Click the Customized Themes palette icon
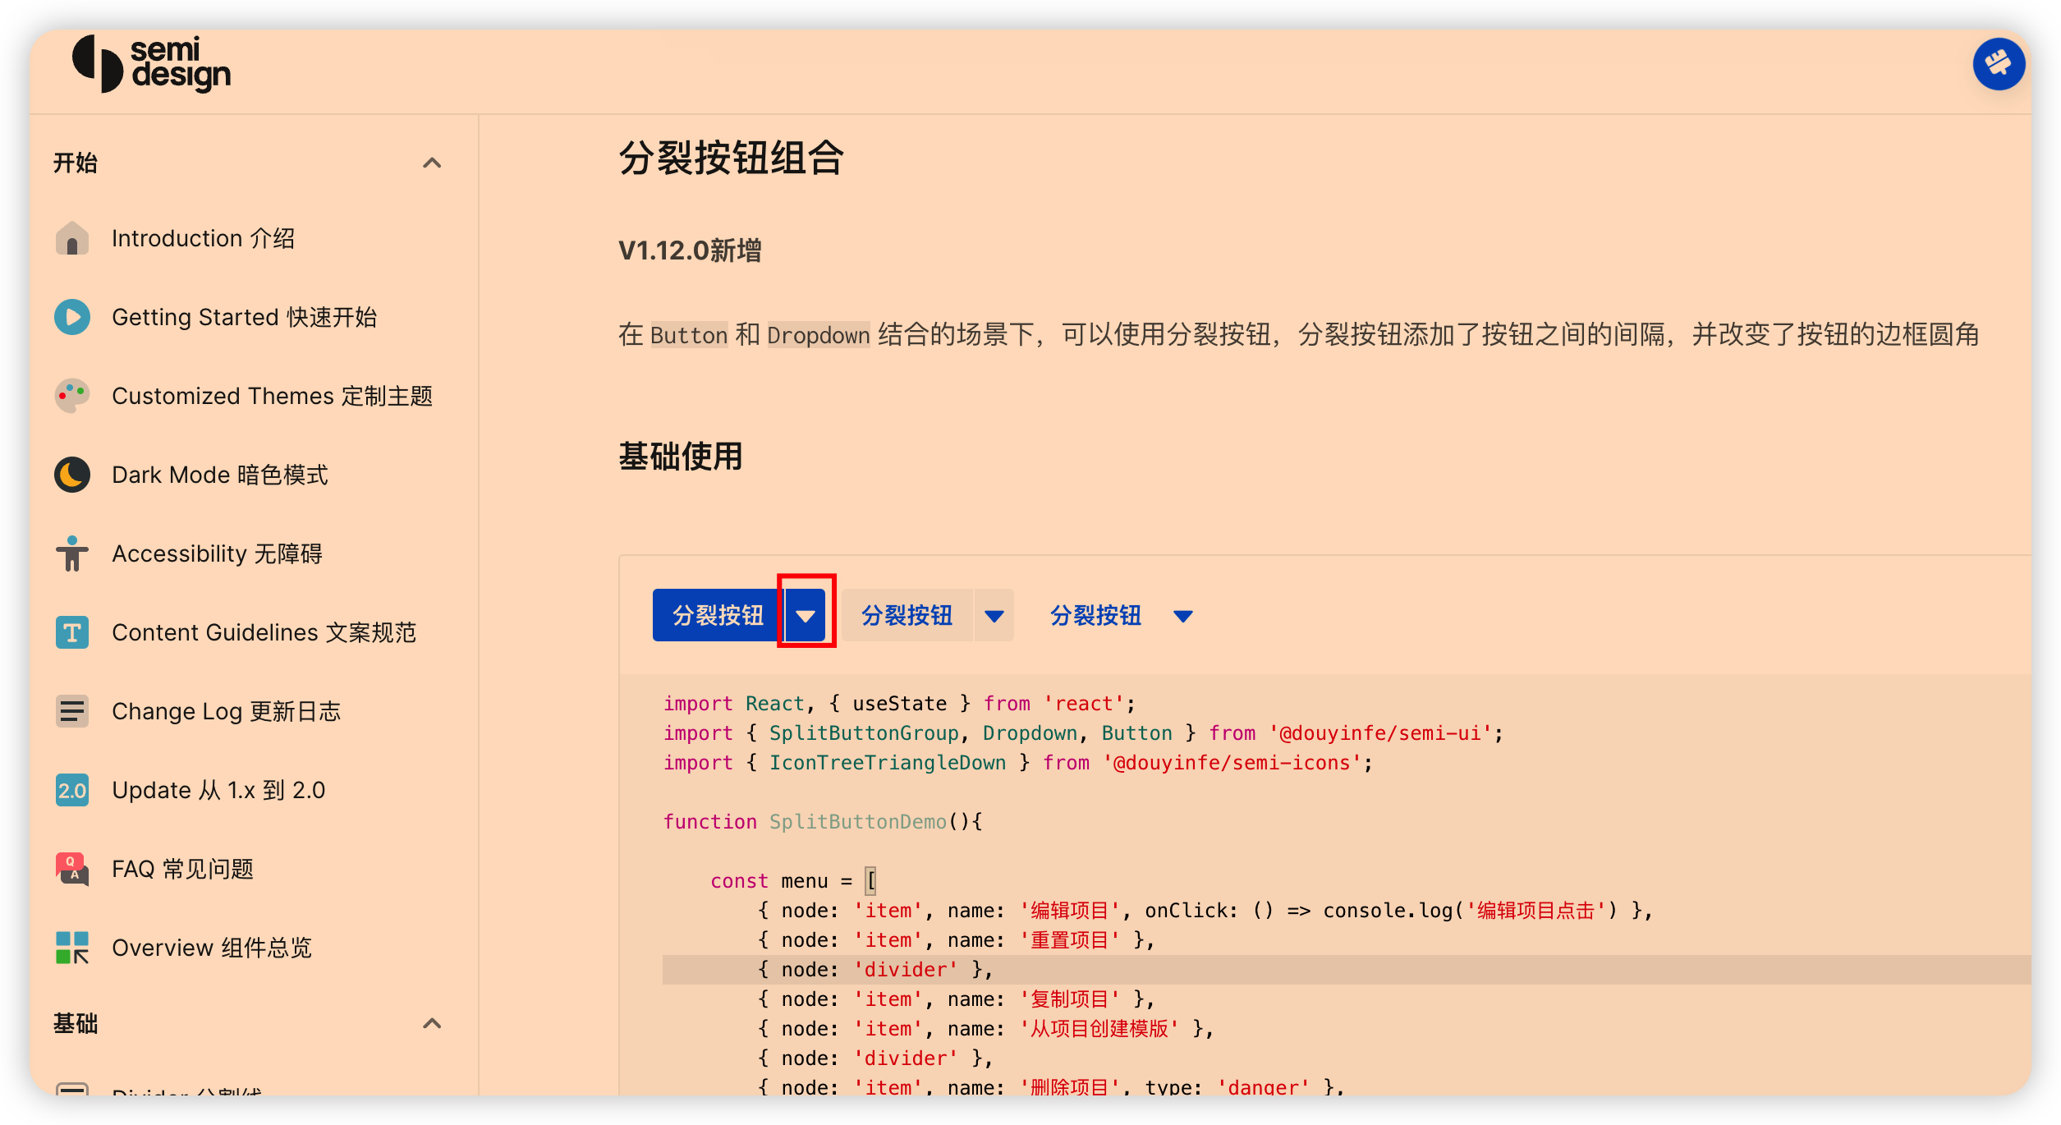Viewport: 2061px width, 1125px height. point(72,396)
